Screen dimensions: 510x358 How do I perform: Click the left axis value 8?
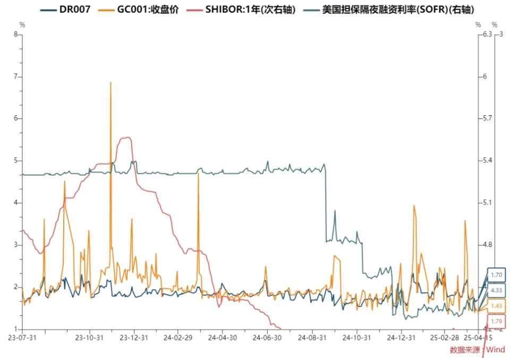coord(15,34)
